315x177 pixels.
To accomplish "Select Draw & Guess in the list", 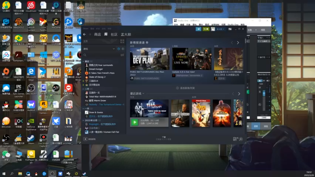I will pos(96,112).
